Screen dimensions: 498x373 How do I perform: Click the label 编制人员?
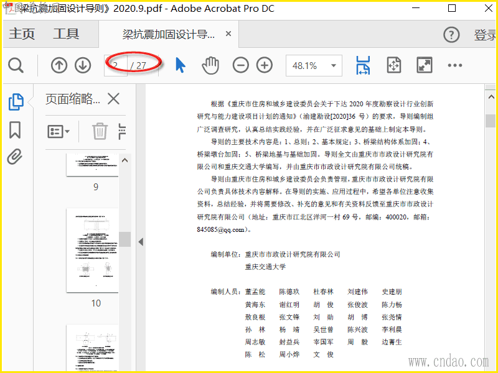pyautogui.click(x=225, y=292)
